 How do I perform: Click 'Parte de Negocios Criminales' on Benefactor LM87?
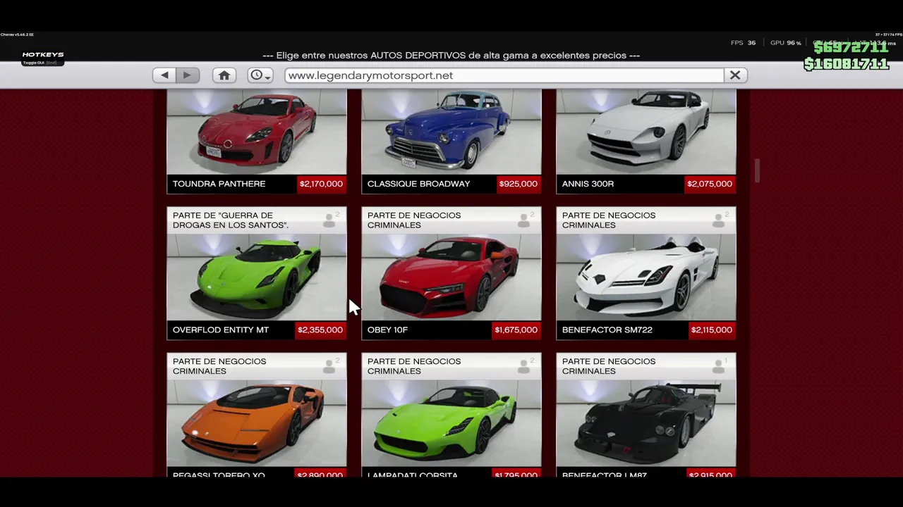(x=609, y=366)
